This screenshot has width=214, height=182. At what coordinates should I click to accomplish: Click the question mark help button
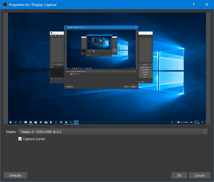(x=194, y=5)
